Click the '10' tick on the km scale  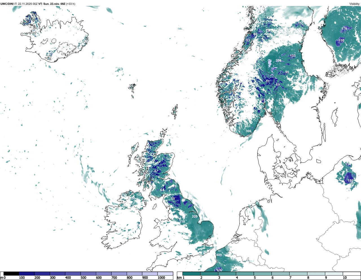(345, 278)
